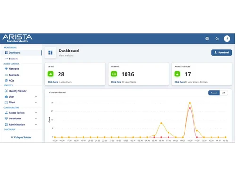Click the yellow peak point at 10:30

click(190, 103)
